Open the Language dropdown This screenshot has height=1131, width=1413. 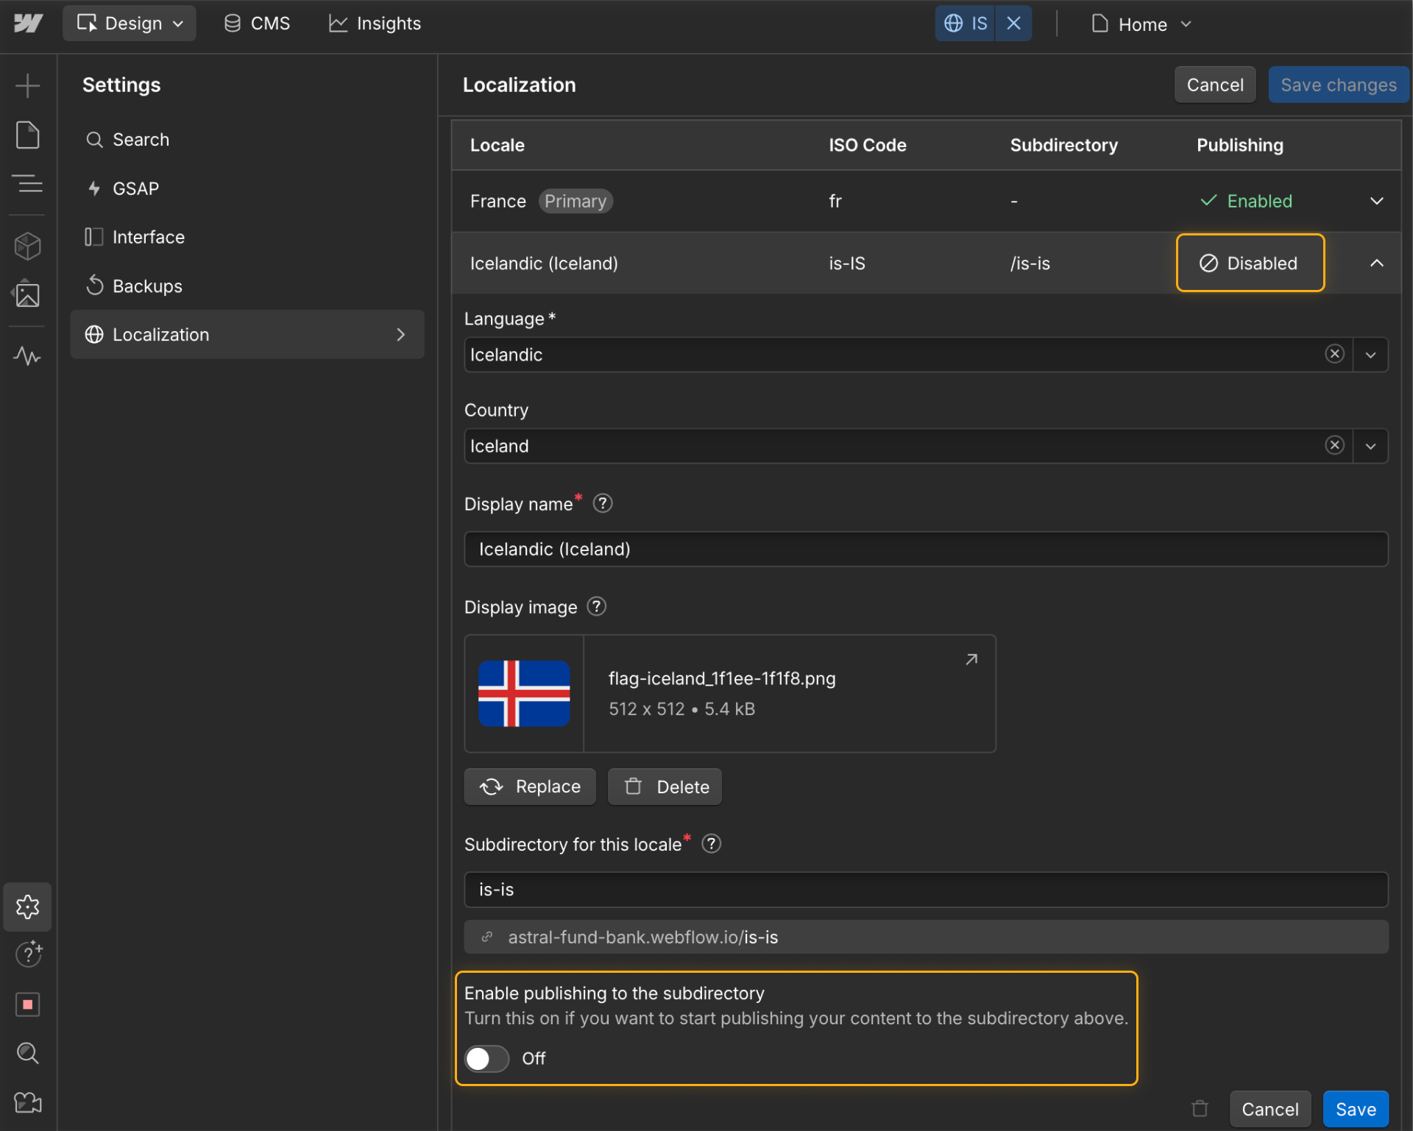pos(1371,354)
